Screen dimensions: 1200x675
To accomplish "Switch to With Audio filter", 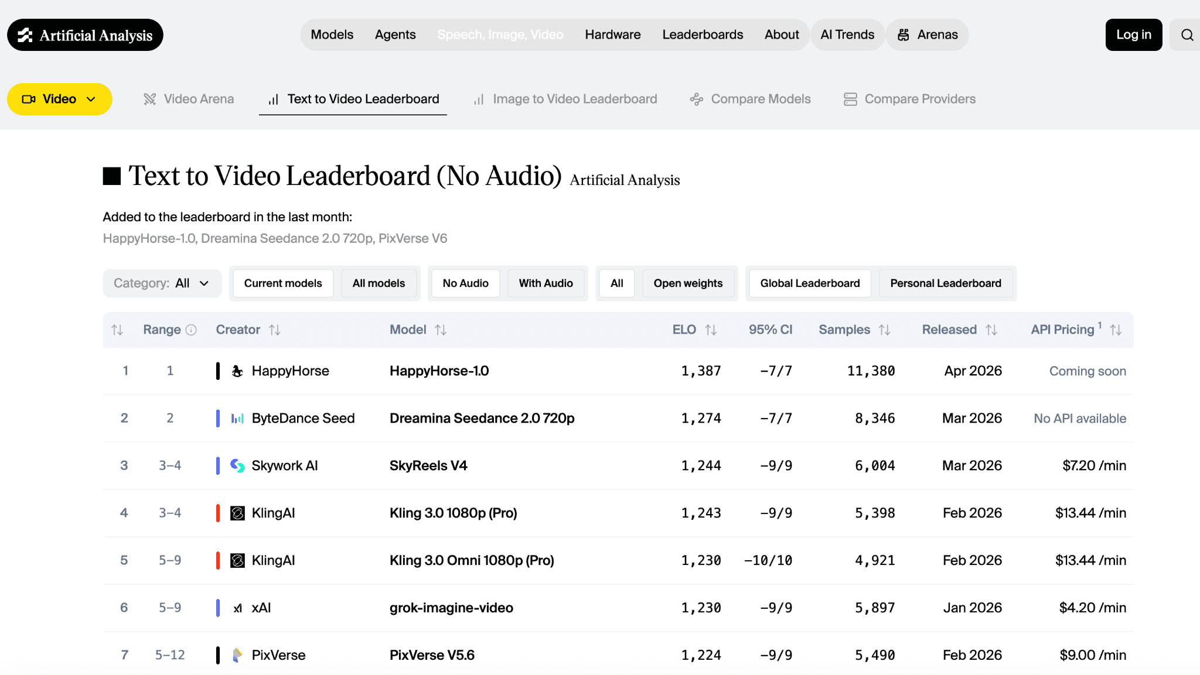I will click(546, 283).
